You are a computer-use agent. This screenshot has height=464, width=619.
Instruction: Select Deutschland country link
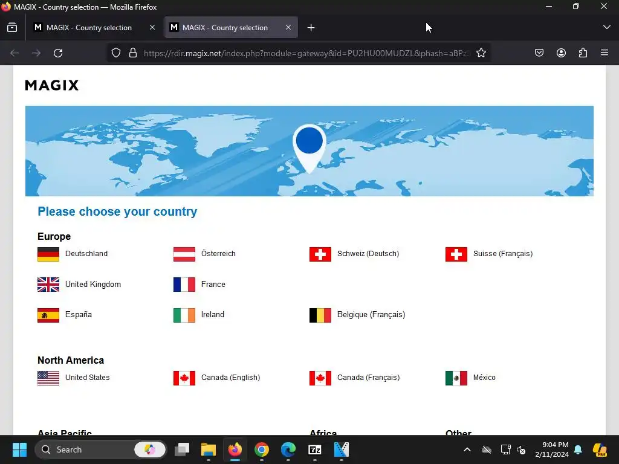[x=86, y=254]
